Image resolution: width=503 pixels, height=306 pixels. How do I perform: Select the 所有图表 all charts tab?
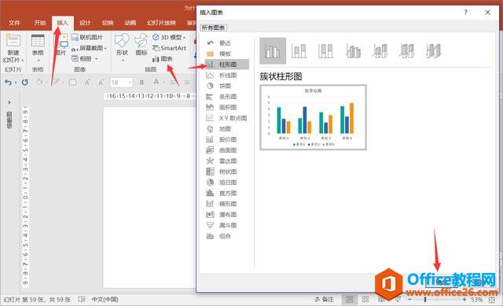[x=214, y=28]
